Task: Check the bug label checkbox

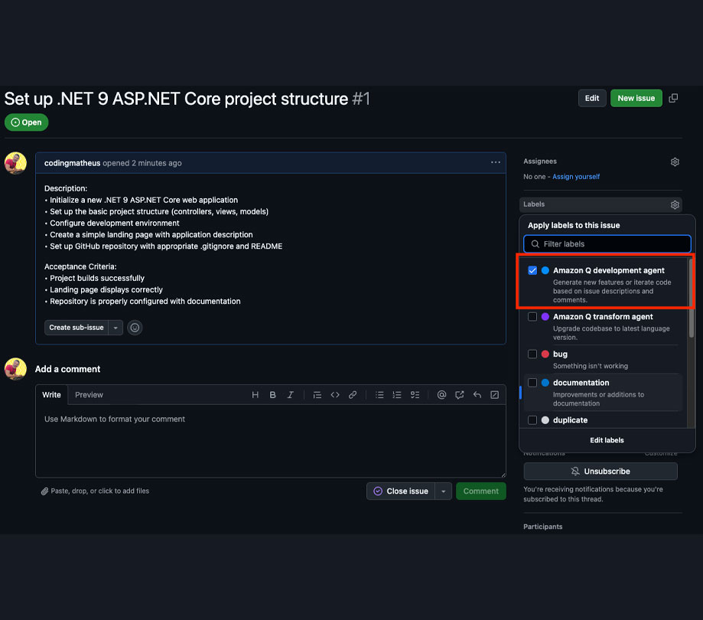Action: (532, 354)
